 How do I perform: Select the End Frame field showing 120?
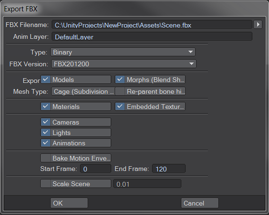[169, 169]
